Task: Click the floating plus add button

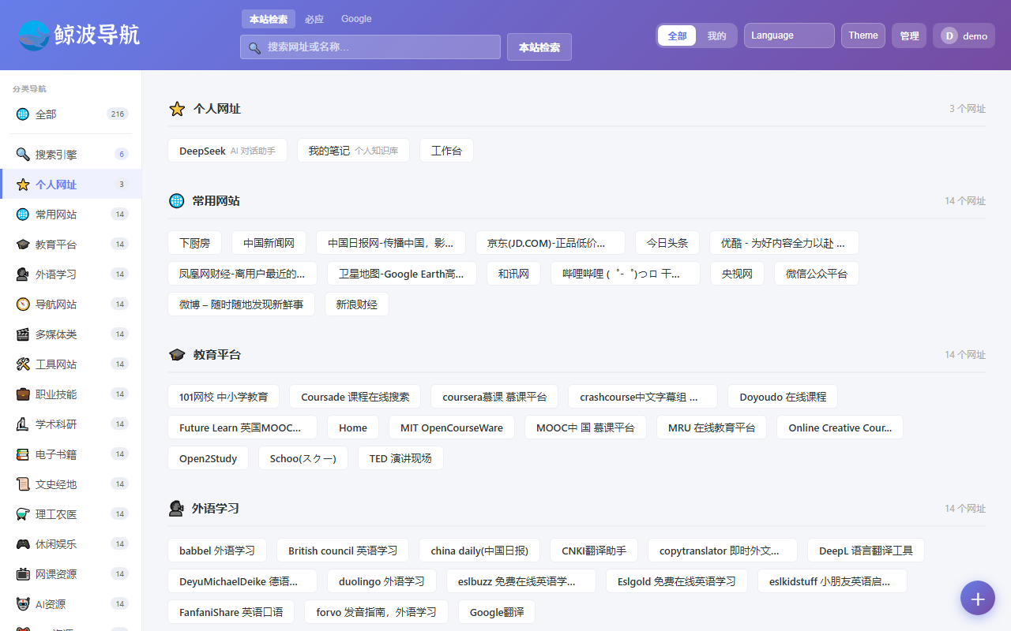Action: pos(978,598)
